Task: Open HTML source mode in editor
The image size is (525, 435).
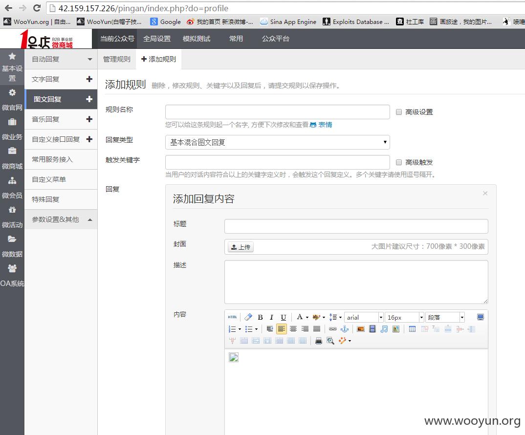Action: pyautogui.click(x=232, y=317)
